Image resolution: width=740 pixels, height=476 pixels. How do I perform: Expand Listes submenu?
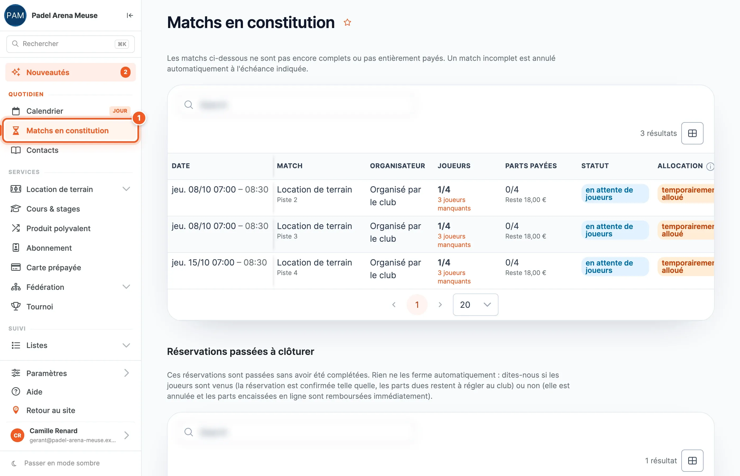click(126, 345)
